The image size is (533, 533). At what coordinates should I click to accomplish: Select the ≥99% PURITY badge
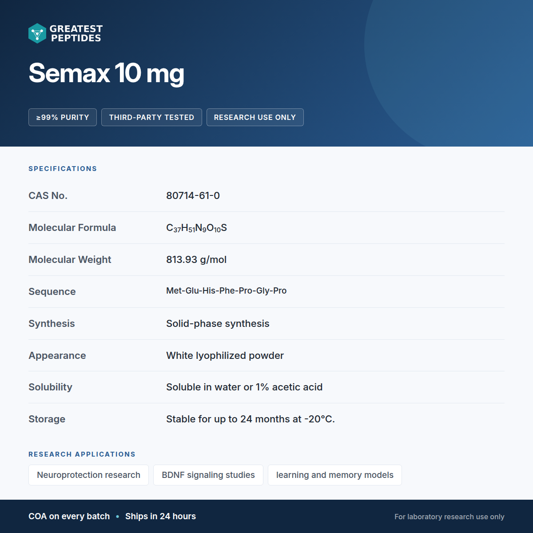point(63,117)
